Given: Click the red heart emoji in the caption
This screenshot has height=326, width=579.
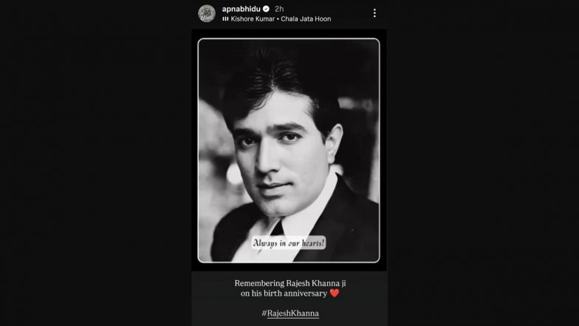Looking at the screenshot, I should [334, 293].
